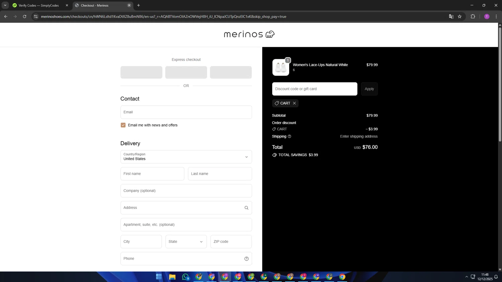The height and width of the screenshot is (282, 502).
Task: Close the Checkout - Merinos tab
Action: 129,5
